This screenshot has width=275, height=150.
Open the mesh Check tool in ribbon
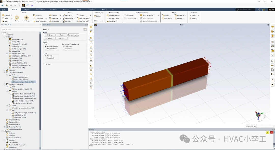pos(17,18)
